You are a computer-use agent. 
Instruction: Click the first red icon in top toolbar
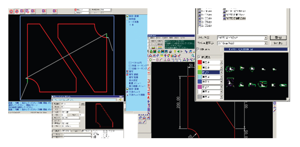[11, 11]
